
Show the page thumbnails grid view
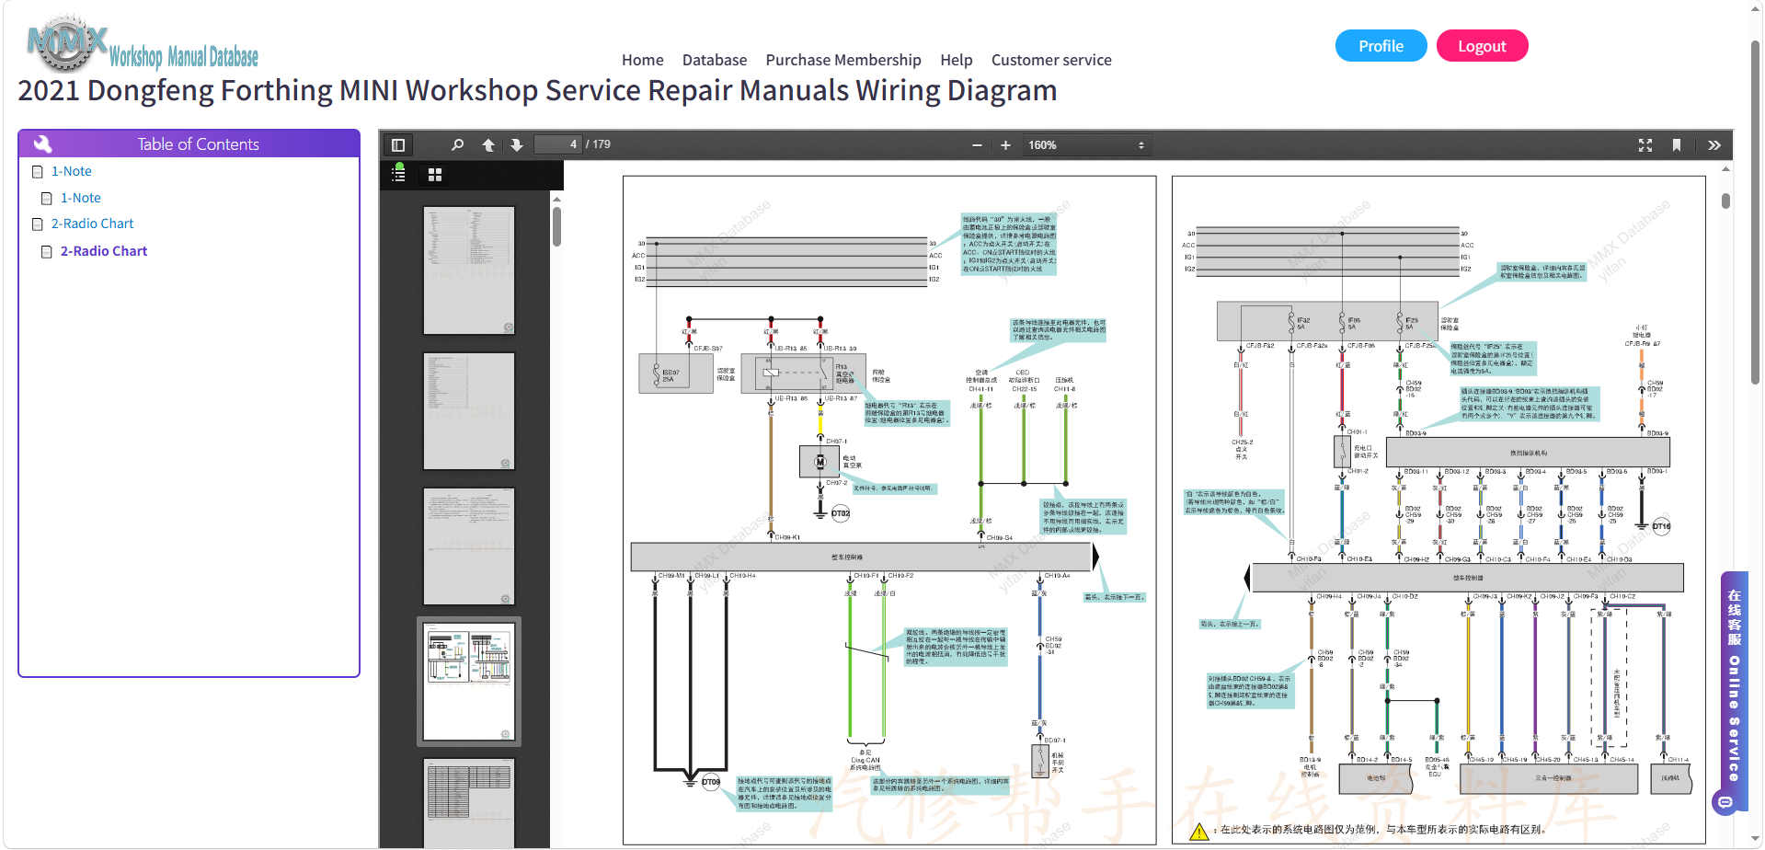(435, 174)
